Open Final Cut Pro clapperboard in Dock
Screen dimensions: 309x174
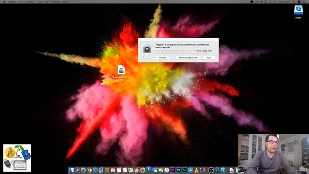(x=137, y=170)
